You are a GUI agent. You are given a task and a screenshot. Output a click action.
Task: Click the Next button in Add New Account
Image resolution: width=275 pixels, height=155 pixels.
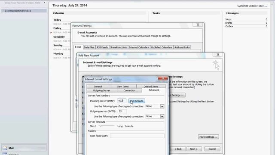click(x=194, y=149)
